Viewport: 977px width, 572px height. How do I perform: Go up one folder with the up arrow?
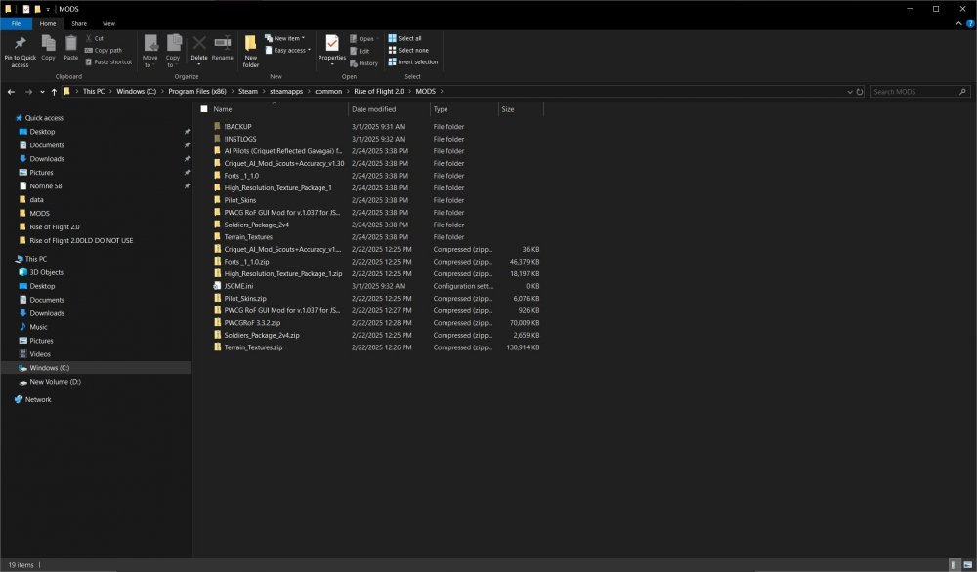point(54,91)
